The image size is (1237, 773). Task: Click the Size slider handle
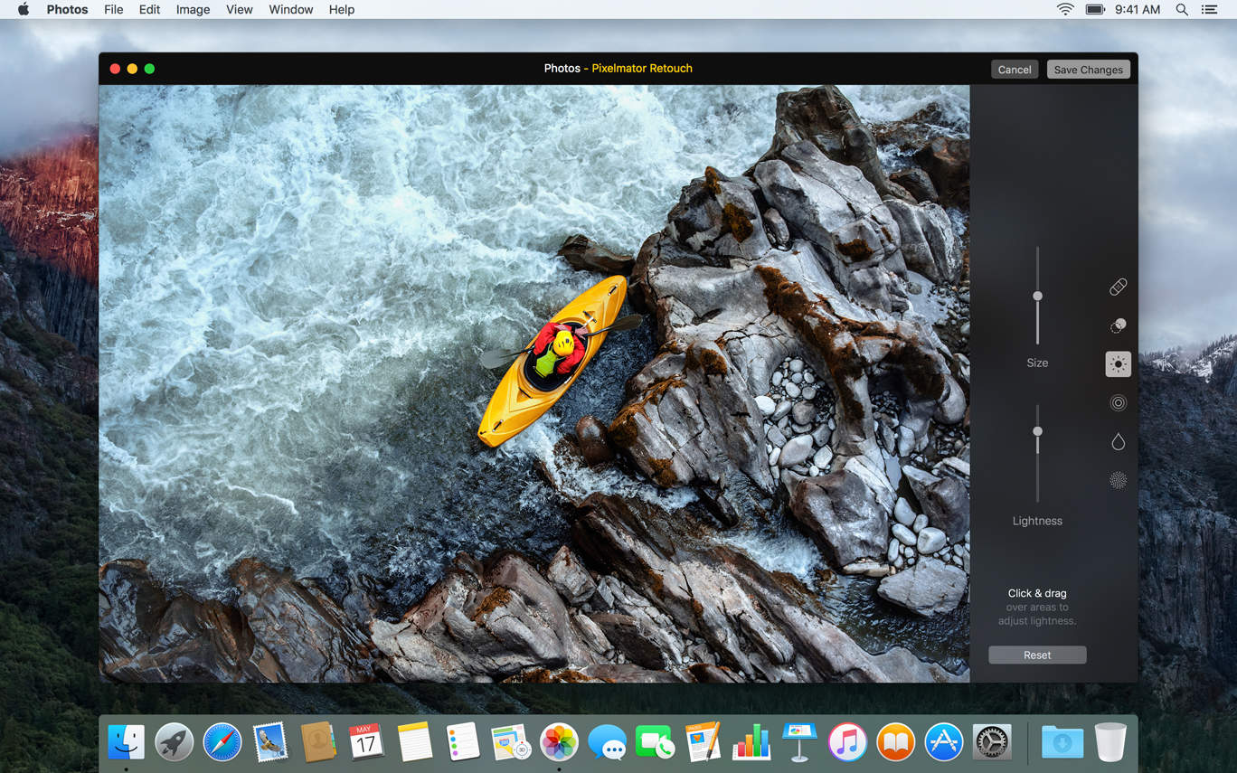pyautogui.click(x=1037, y=296)
